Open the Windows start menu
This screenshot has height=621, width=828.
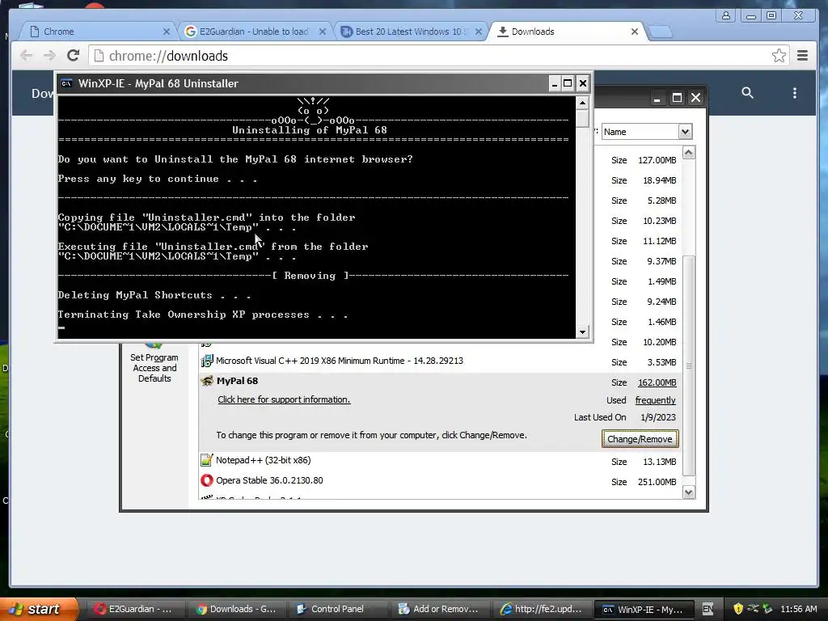(38, 609)
